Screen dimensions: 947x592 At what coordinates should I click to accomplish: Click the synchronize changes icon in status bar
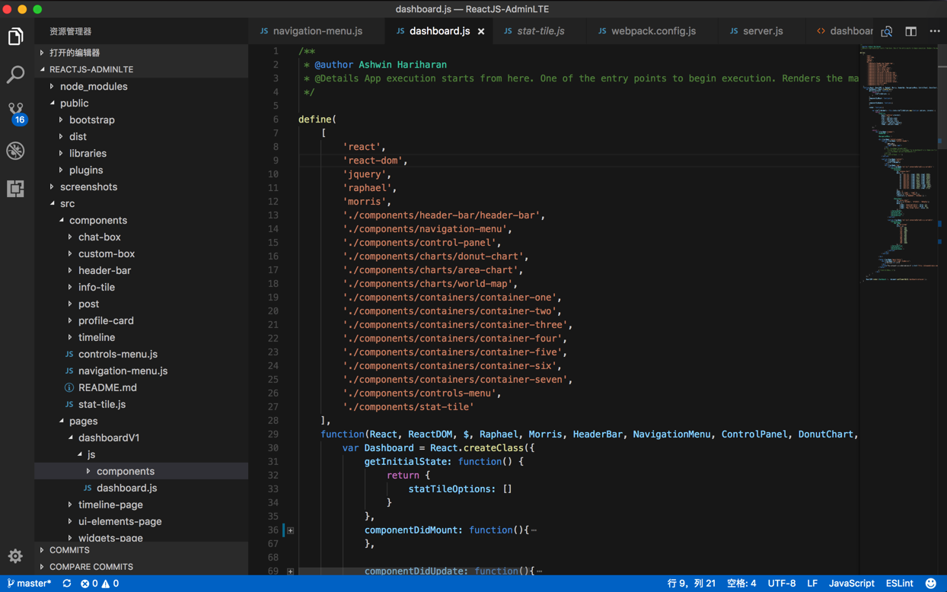tap(67, 584)
